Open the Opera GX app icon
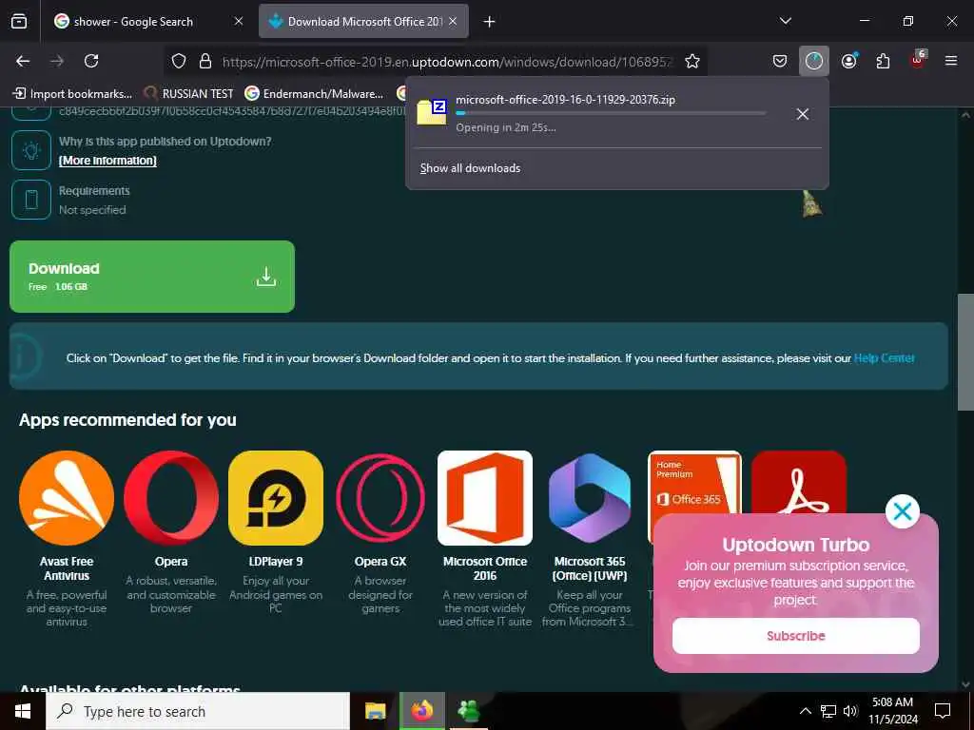 (380, 498)
